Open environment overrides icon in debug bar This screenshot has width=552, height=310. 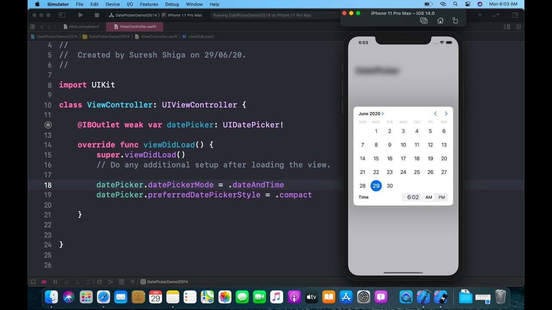122,282
